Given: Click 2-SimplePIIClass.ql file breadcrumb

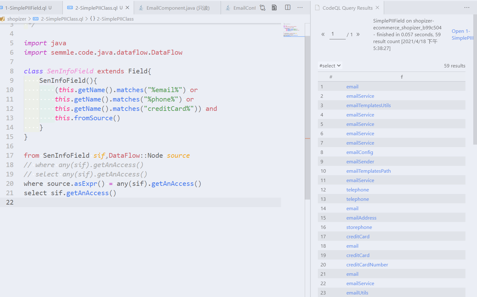Looking at the screenshot, I should 62,19.
